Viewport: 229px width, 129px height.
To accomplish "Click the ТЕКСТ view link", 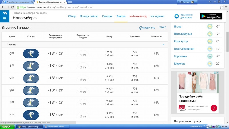I will point(163,28).
